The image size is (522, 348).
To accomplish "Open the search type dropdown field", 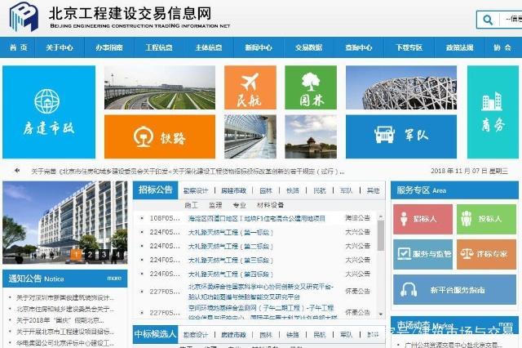I will [x=511, y=20].
